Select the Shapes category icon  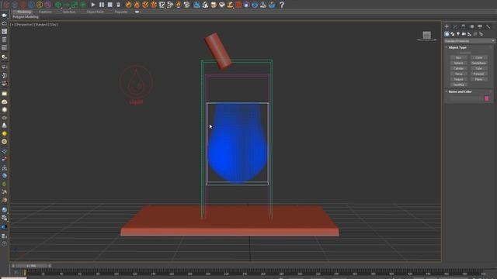452,34
